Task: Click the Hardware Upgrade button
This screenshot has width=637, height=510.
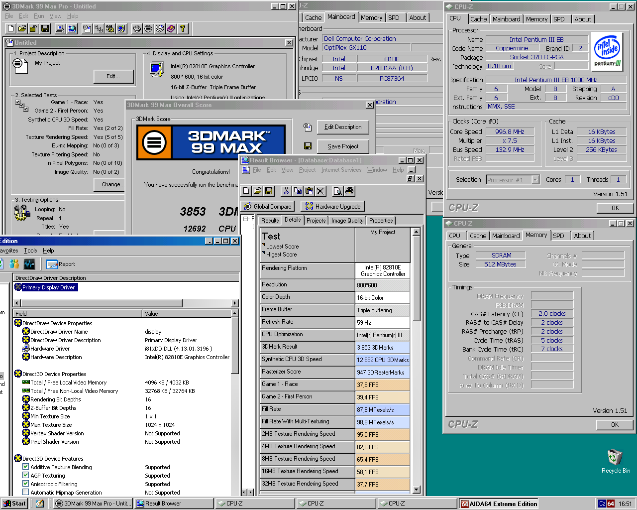Action: click(x=333, y=206)
